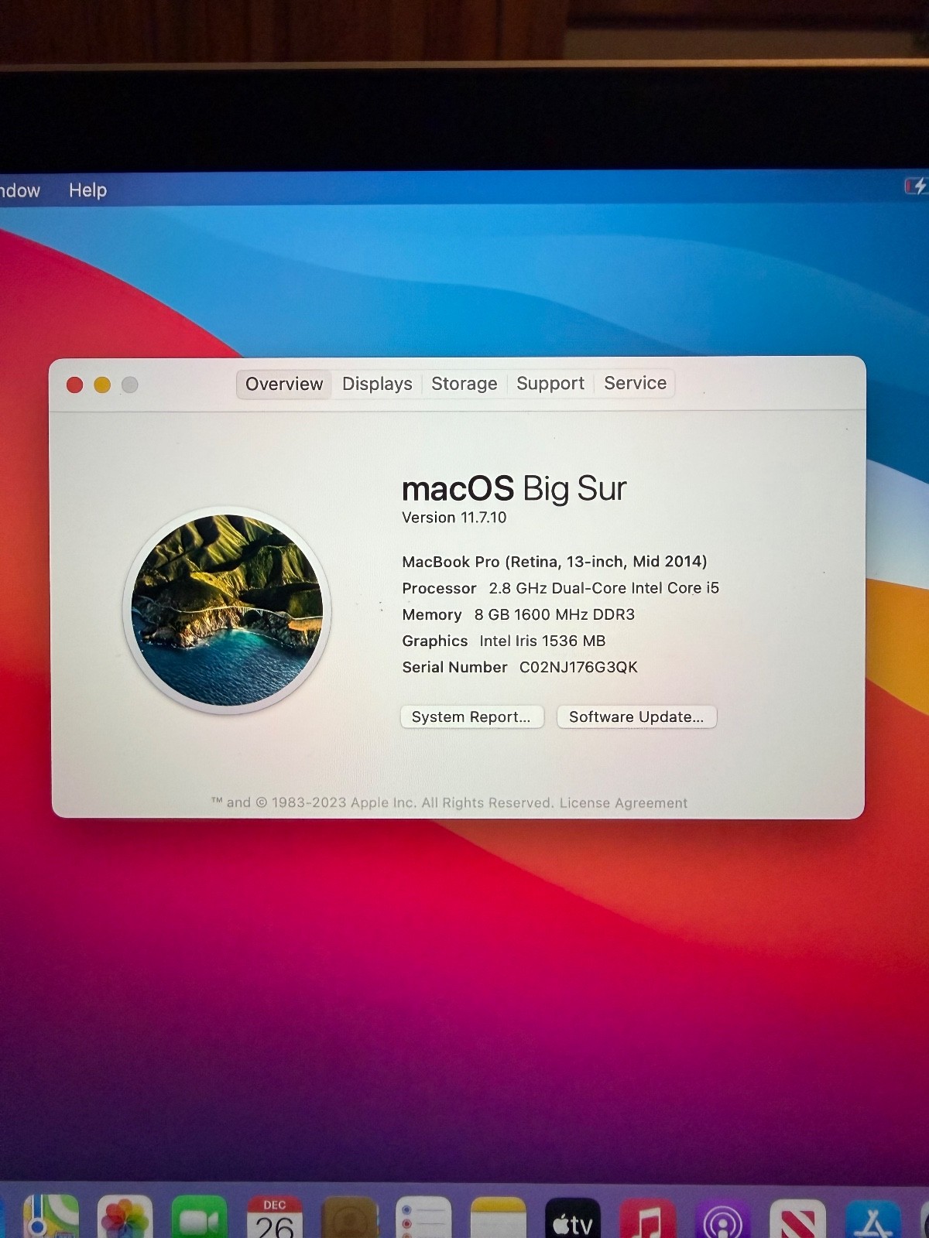Open Calendar showing DEC 26 in Dock
Viewport: 929px width, 1238px height.
[x=274, y=1217]
